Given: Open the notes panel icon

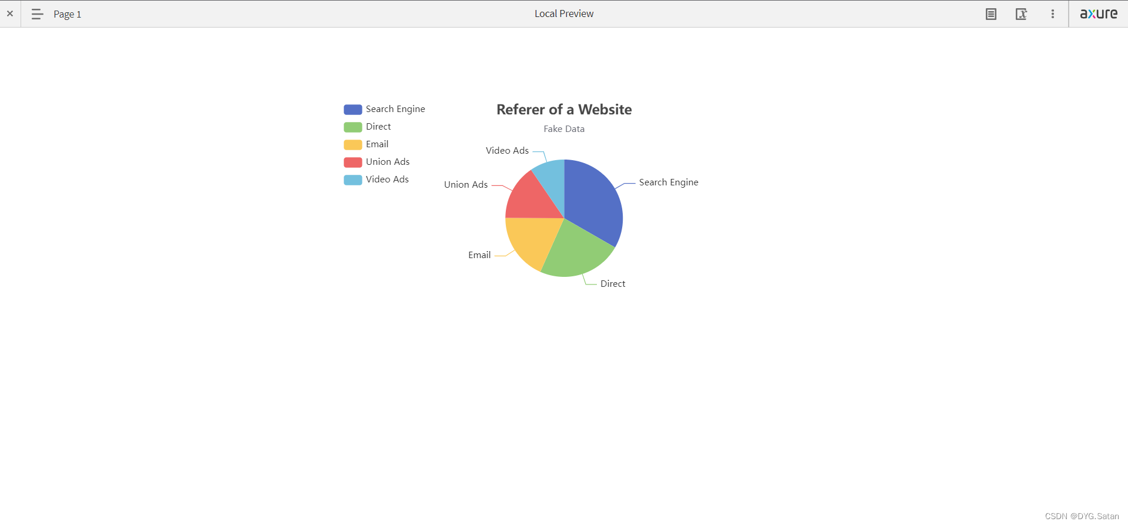Looking at the screenshot, I should 991,14.
